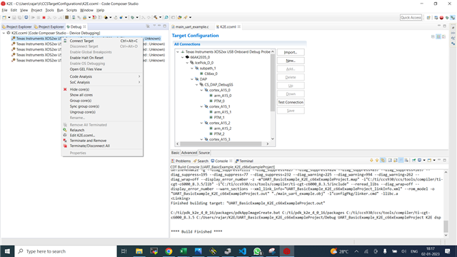This screenshot has width=457, height=257.
Task: Open the SoC Analysis submenu
Action: 102,83
